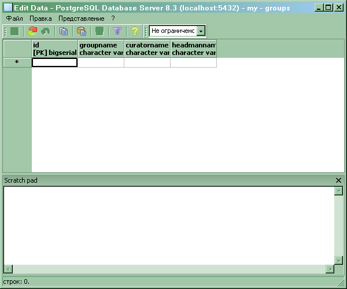The height and width of the screenshot is (289, 347).
Task: Click Scratch pad scroll down arrow
Action: 338,261
